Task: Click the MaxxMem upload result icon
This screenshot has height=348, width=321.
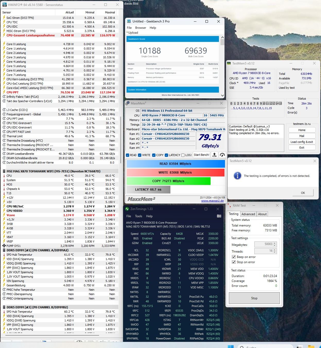Action: pyautogui.click(x=214, y=155)
